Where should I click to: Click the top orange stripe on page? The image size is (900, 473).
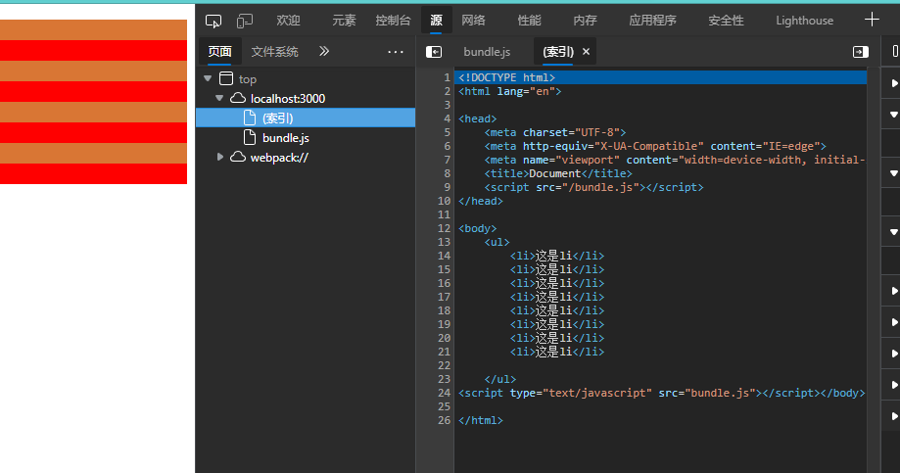(x=94, y=29)
